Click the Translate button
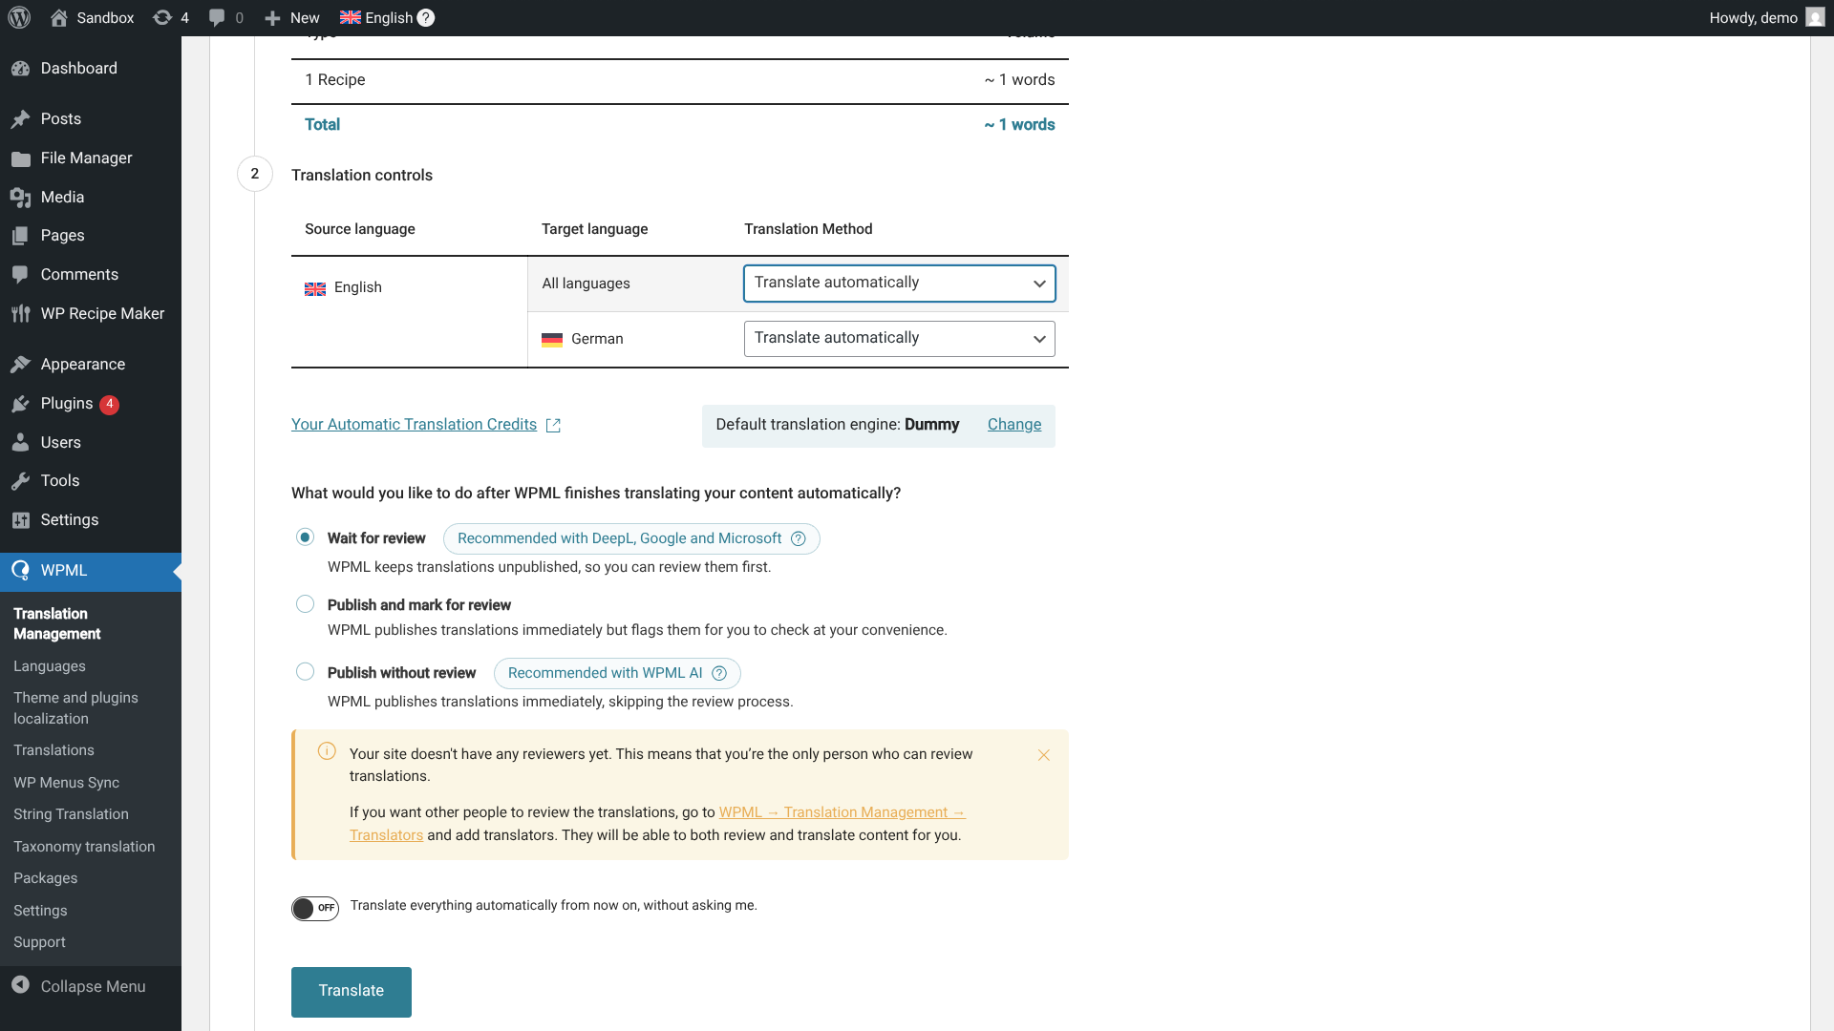Screen dimensions: 1834x1031 352,992
